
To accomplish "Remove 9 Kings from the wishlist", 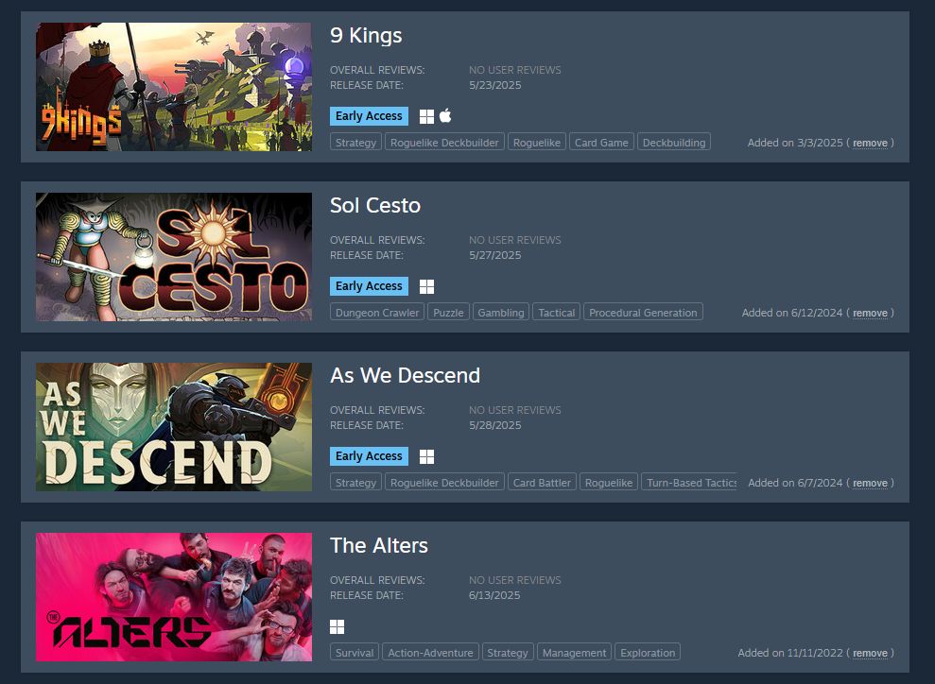I will 870,143.
